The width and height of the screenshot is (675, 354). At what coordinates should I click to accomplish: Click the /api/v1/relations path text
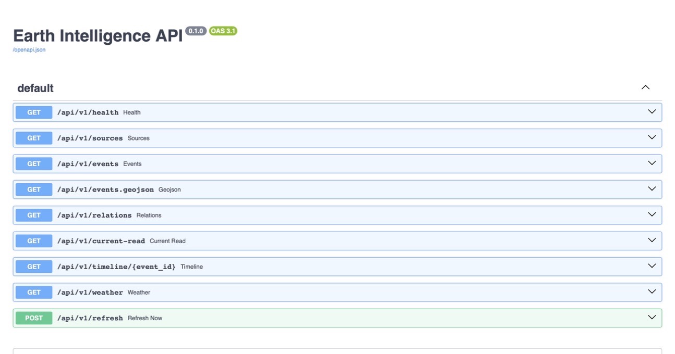(94, 215)
